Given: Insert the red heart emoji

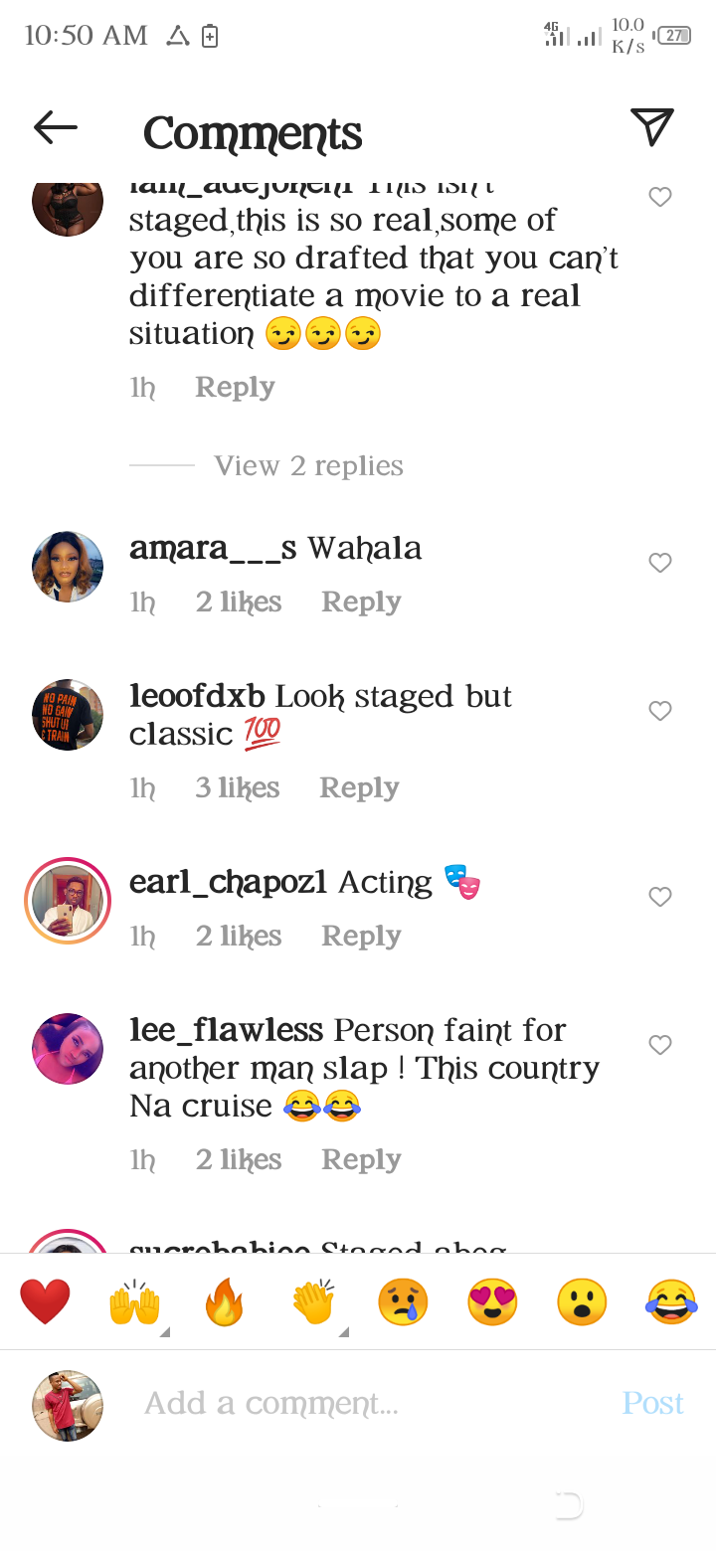Looking at the screenshot, I should pyautogui.click(x=45, y=1302).
